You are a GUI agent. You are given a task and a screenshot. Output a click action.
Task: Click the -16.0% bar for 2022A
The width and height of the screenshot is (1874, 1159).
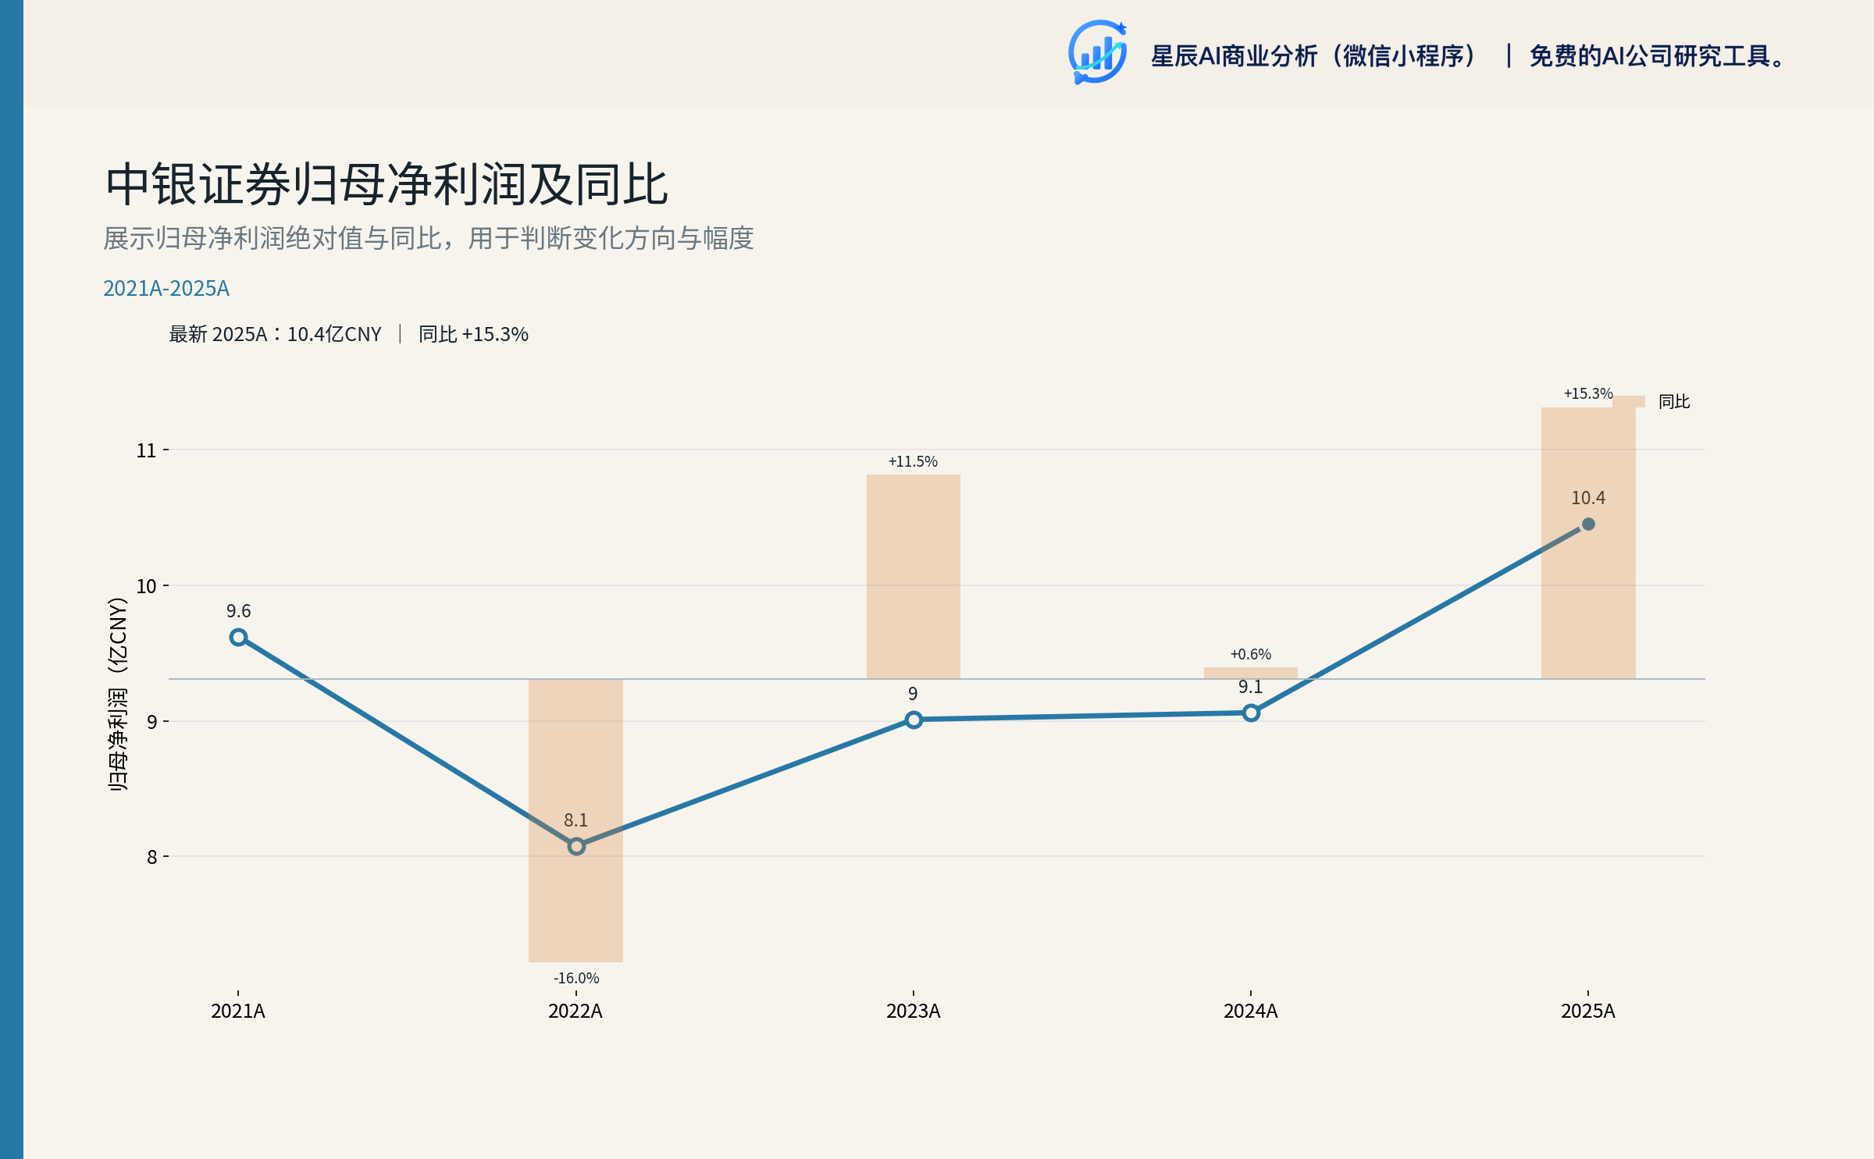tap(575, 820)
